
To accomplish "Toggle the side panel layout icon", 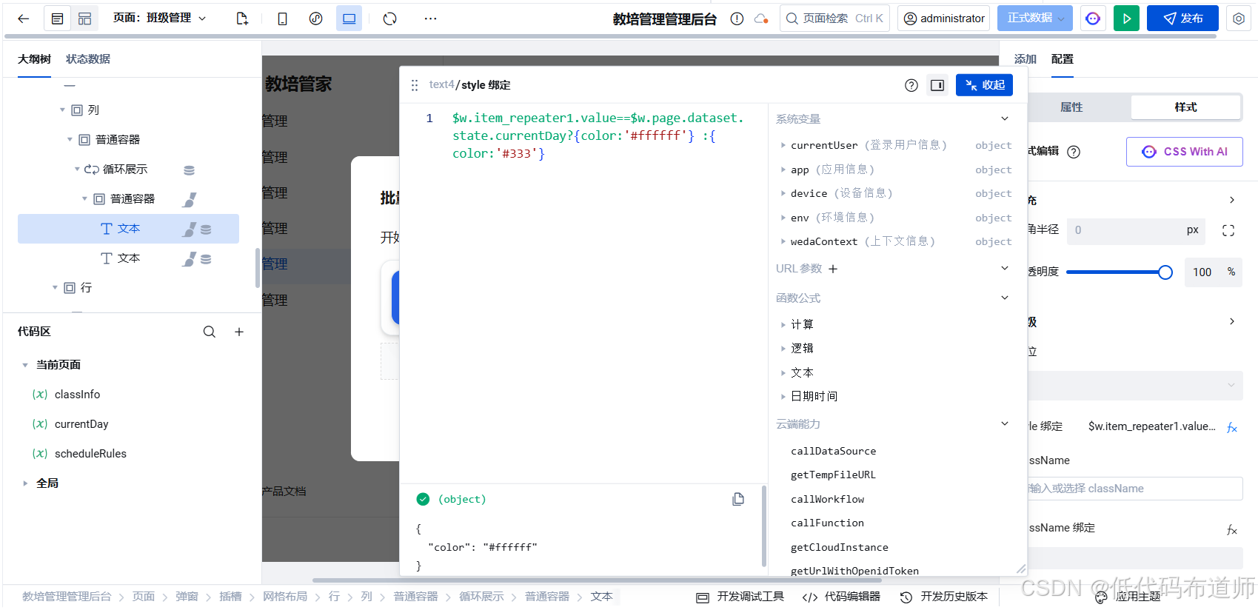I will (x=937, y=85).
